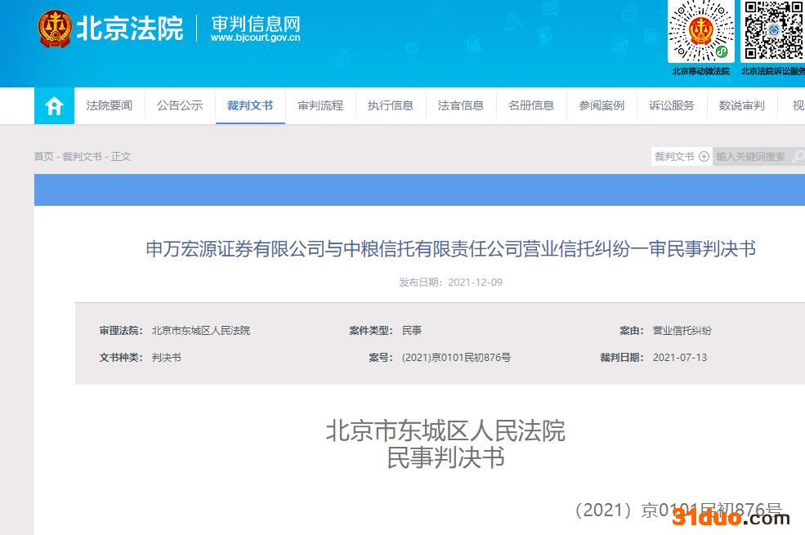Navigate to 参阅案例 section

pos(602,106)
